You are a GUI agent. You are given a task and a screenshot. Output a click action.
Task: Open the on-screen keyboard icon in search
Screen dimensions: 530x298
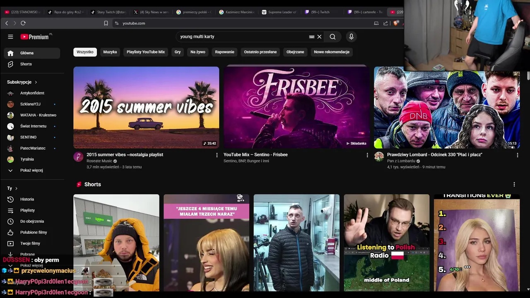pyautogui.click(x=311, y=37)
